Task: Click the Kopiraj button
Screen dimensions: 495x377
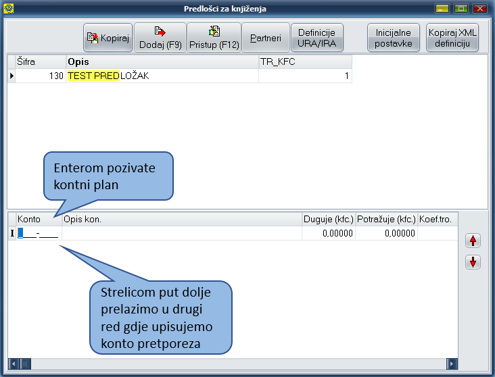Action: [108, 38]
